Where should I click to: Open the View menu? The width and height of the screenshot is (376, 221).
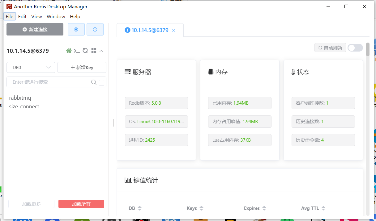click(x=36, y=16)
